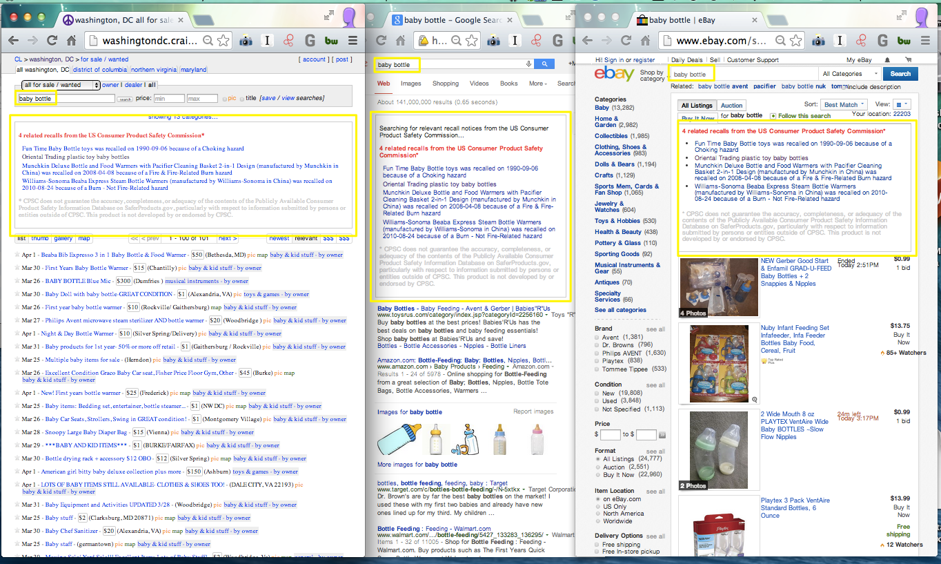941x564 pixels.
Task: Select the eBay 'Auction' format radio button
Action: coord(597,467)
